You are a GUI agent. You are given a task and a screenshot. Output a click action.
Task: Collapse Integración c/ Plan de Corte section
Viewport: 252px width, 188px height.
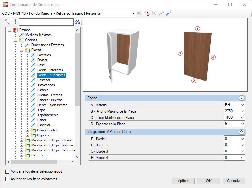[241, 132]
